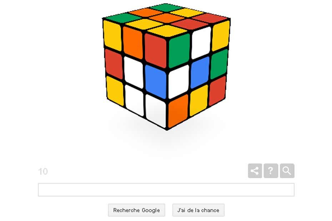Click the magnifying glass search icon
The image size is (332, 221).
coord(287,171)
